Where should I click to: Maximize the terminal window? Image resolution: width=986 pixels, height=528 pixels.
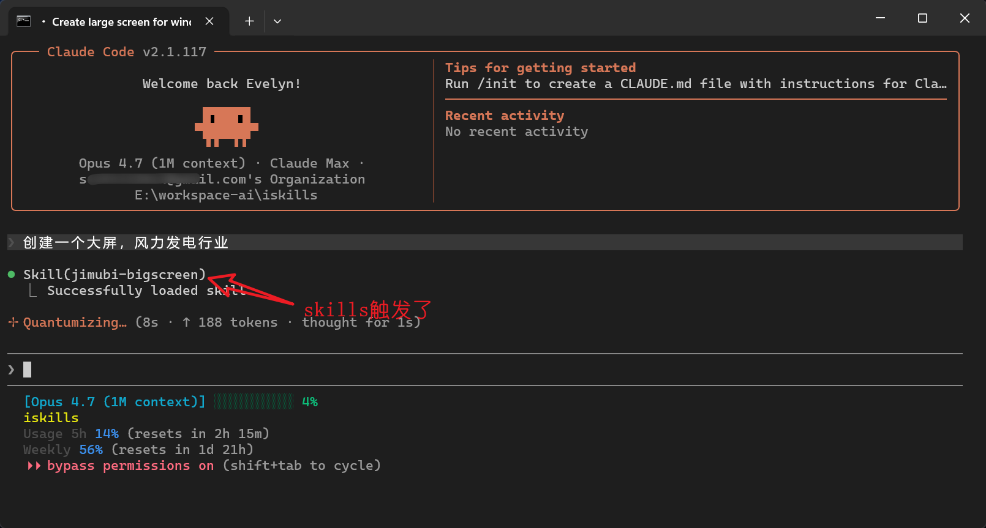coord(922,18)
